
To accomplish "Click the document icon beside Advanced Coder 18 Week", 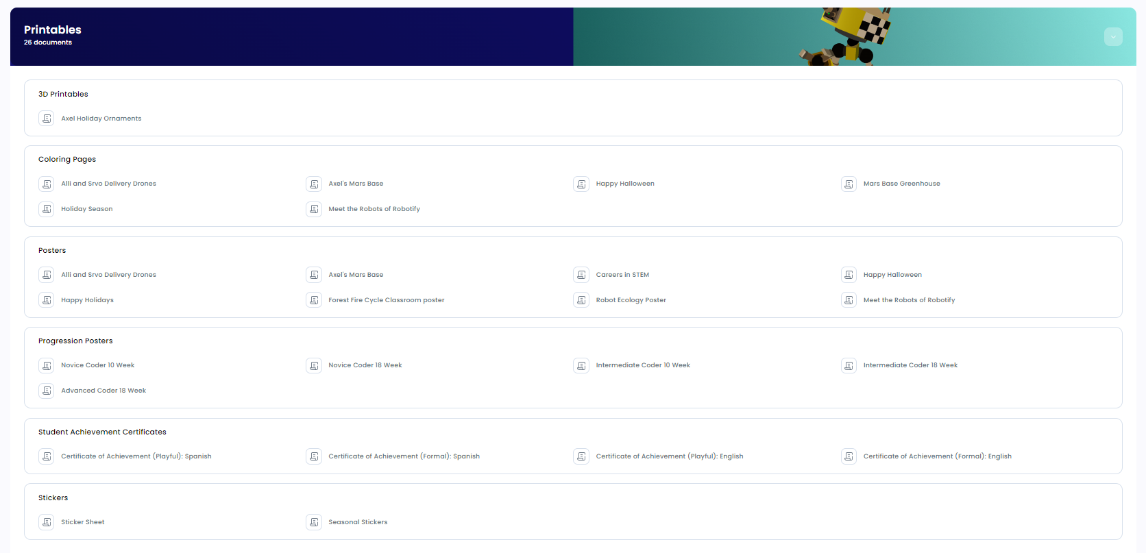I will coord(47,391).
